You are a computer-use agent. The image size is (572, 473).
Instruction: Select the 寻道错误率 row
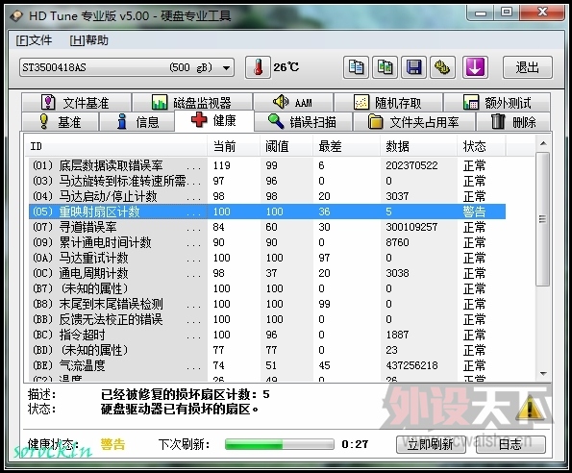[267, 227]
